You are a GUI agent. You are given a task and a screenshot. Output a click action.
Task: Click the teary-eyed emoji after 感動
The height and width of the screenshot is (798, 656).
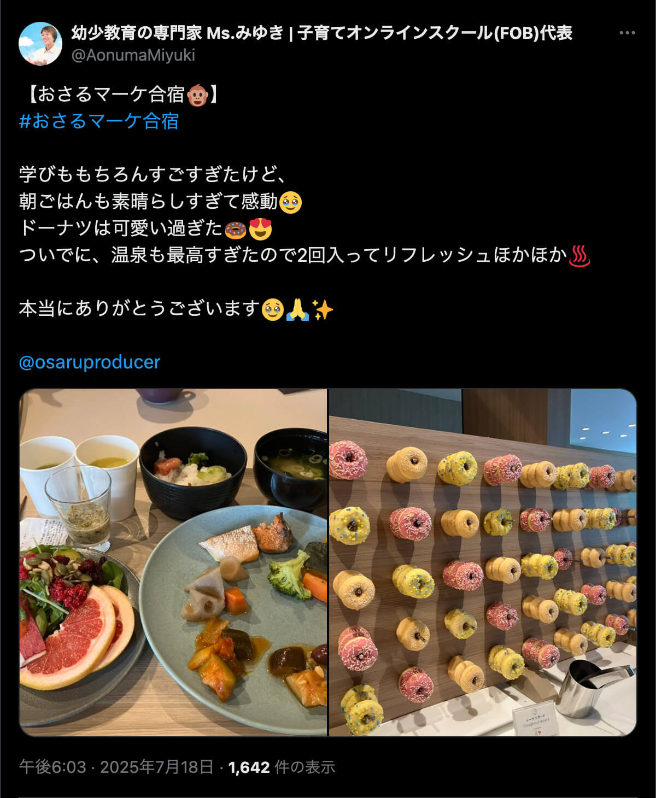tap(290, 202)
